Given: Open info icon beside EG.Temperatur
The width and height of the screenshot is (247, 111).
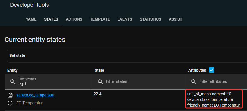Looking at the screenshot, I should (x=10, y=103).
